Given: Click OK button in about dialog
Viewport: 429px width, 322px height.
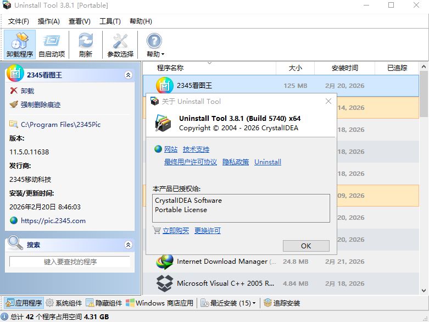Looking at the screenshot, I should (306, 246).
